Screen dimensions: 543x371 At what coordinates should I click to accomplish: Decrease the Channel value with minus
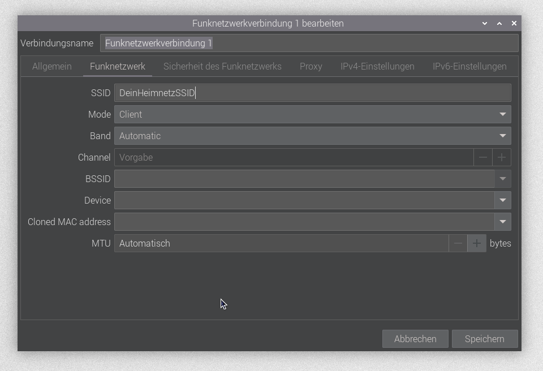(484, 157)
